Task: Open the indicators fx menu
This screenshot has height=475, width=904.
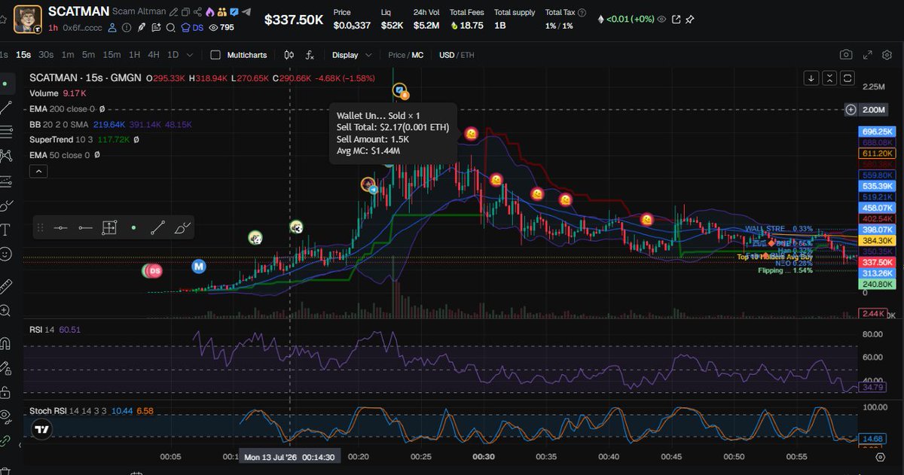Action: pyautogui.click(x=310, y=55)
